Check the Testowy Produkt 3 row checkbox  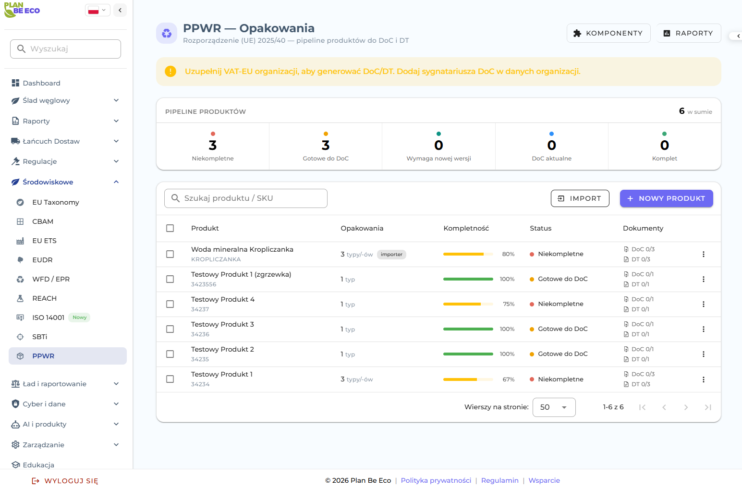tap(170, 329)
